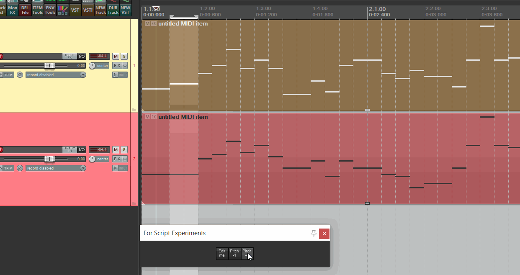Click the NEW Track toolbar button
The height and width of the screenshot is (275, 520).
tap(100, 10)
